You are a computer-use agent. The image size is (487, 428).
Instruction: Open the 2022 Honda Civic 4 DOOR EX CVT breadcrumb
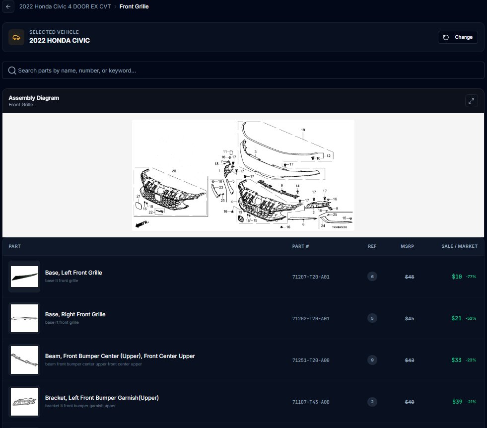pos(65,6)
